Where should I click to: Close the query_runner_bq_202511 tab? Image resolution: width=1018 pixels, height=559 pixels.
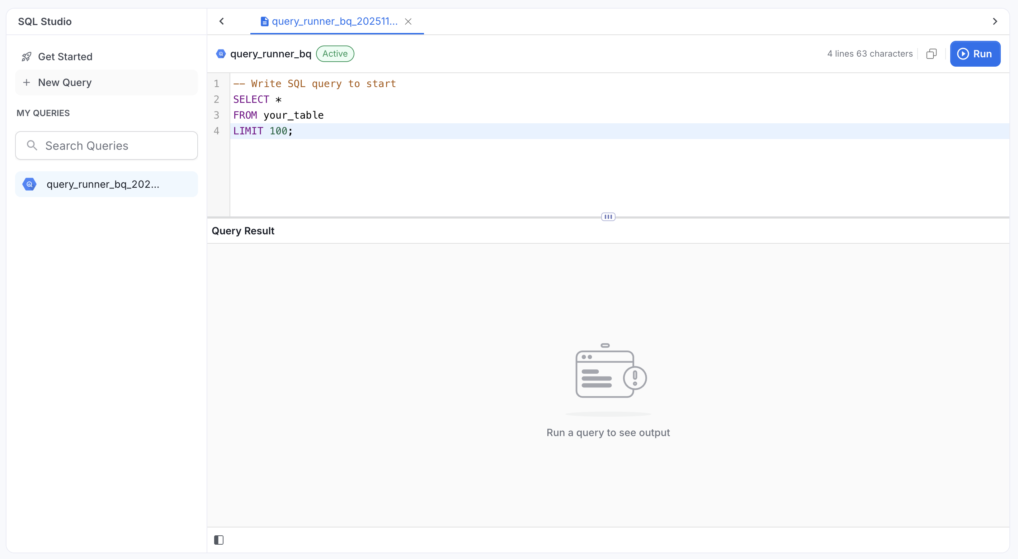tap(408, 22)
